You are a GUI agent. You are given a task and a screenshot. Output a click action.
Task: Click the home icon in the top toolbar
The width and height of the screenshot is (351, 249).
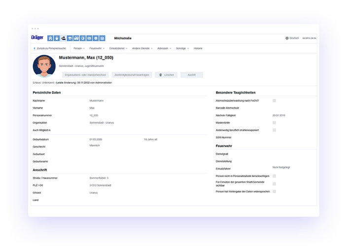(50, 38)
